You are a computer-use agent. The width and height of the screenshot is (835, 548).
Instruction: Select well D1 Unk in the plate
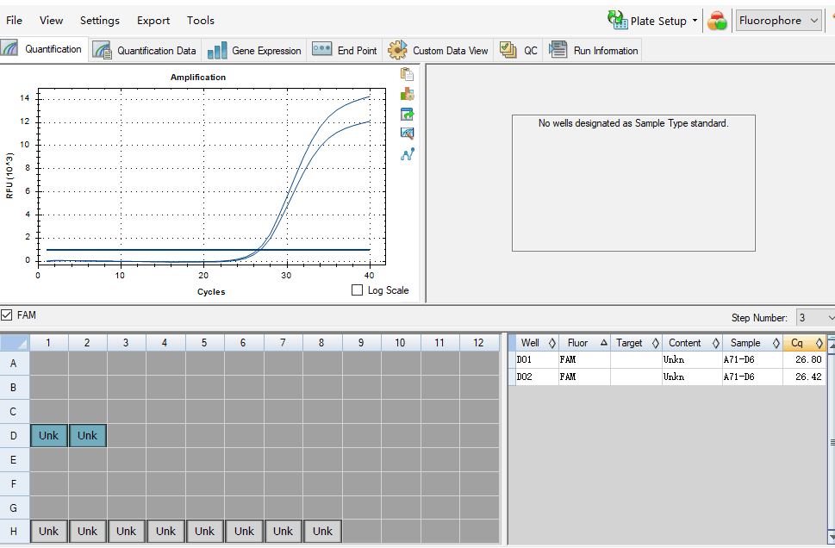(x=49, y=436)
